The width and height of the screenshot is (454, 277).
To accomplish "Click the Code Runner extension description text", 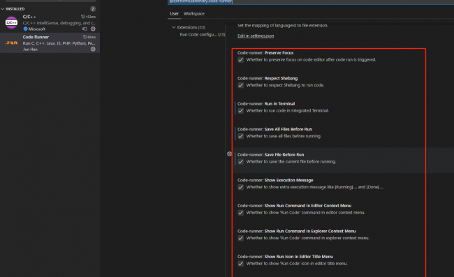I will point(59,43).
